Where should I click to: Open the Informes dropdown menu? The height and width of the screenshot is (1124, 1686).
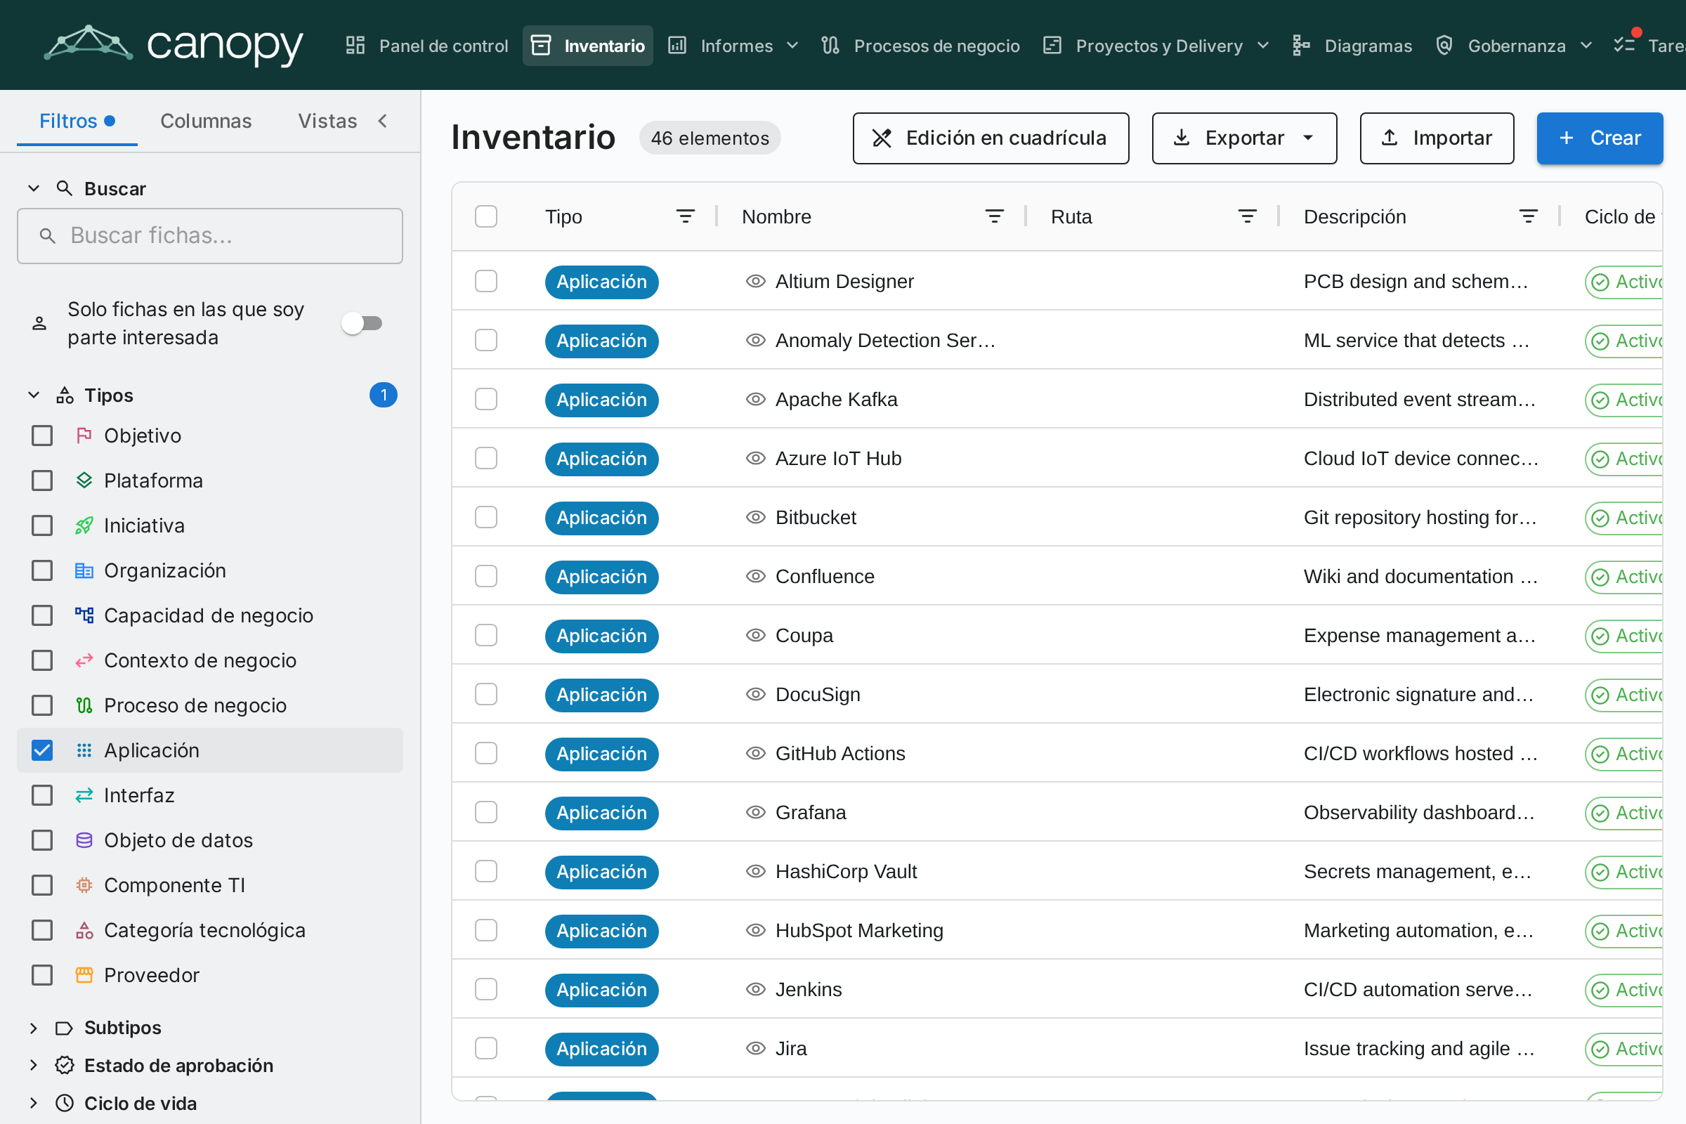[733, 46]
